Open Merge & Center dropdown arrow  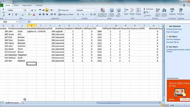point(74,15)
